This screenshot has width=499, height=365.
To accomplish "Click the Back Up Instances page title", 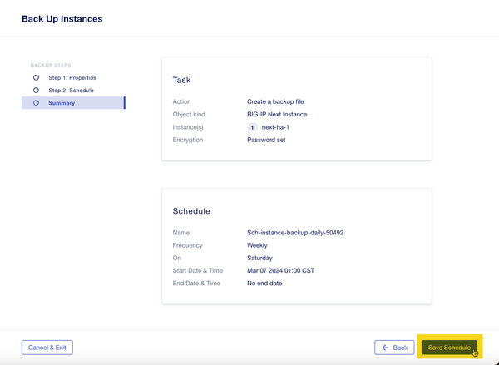I will pos(62,19).
